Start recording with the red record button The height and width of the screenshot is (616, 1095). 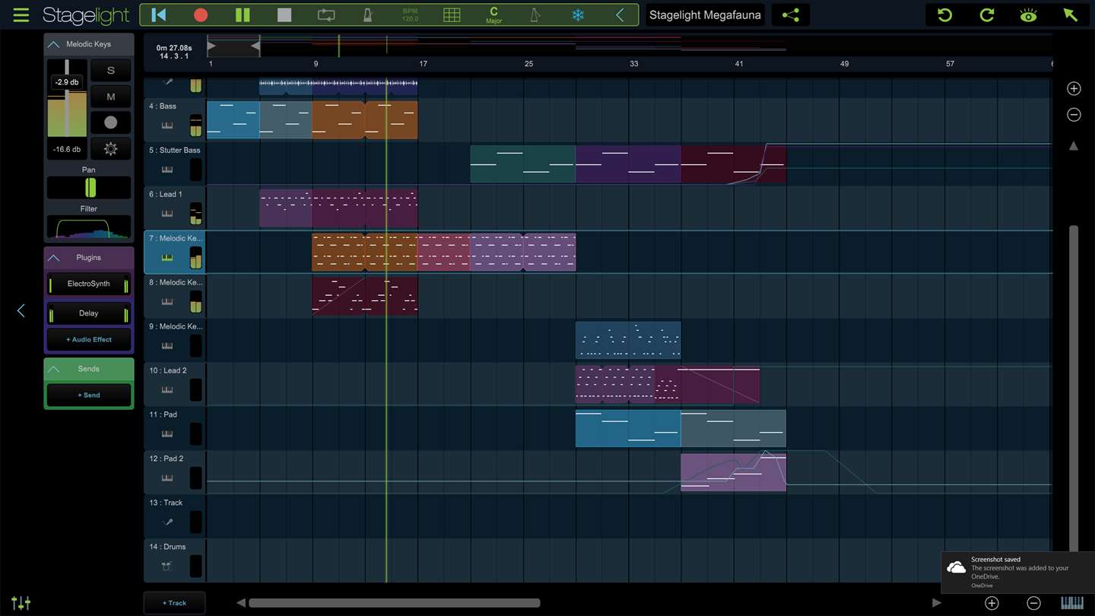click(201, 15)
